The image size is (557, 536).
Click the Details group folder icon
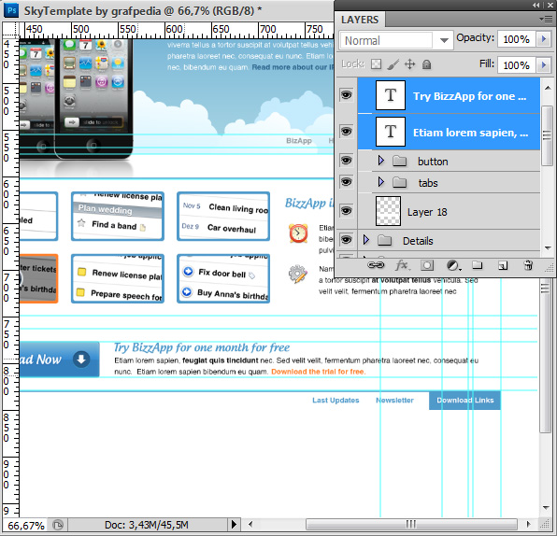pyautogui.click(x=384, y=241)
